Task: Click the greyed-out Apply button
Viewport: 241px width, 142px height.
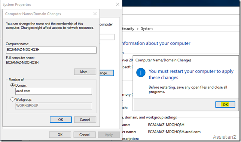Action: click(x=109, y=135)
